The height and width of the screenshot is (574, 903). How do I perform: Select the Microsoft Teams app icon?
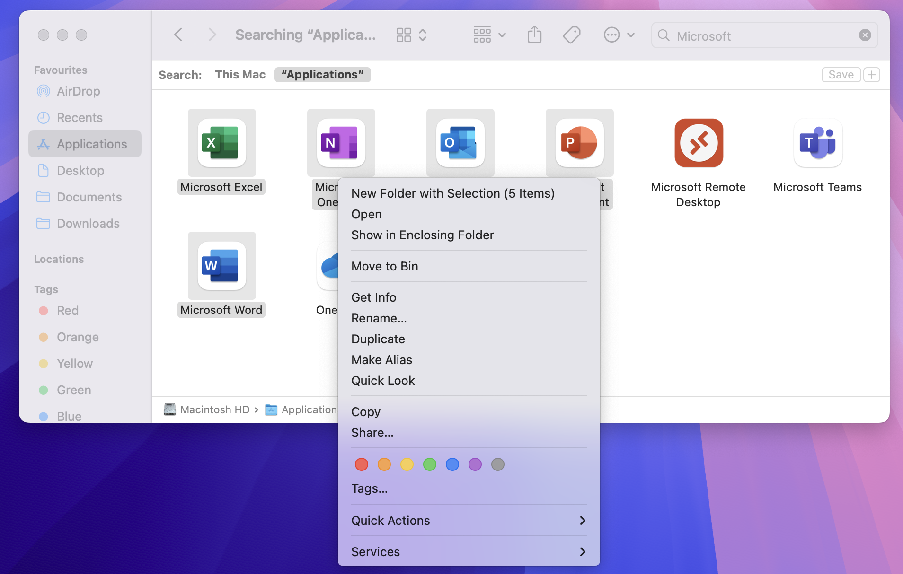click(x=818, y=143)
